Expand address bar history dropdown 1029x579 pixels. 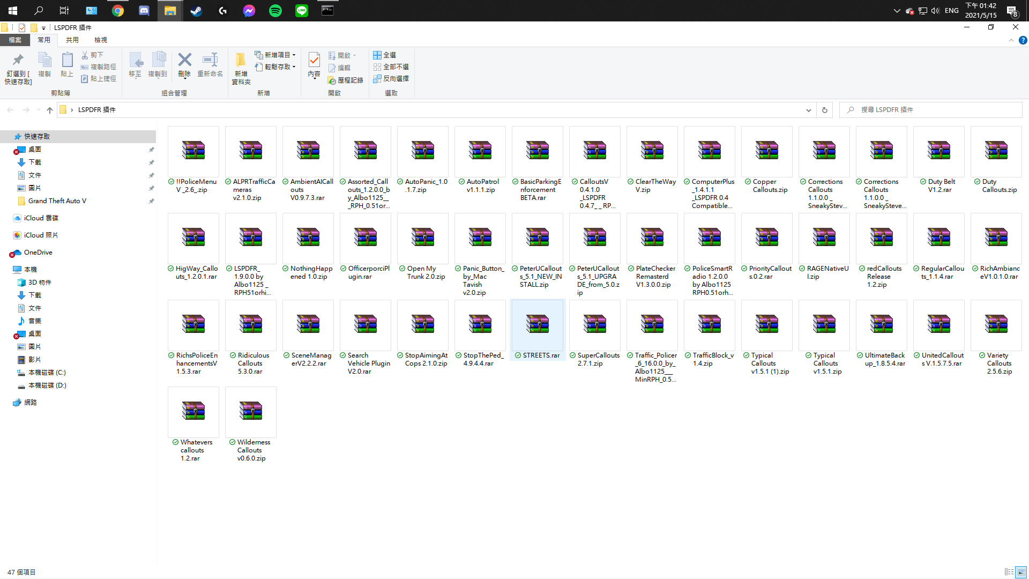point(808,110)
